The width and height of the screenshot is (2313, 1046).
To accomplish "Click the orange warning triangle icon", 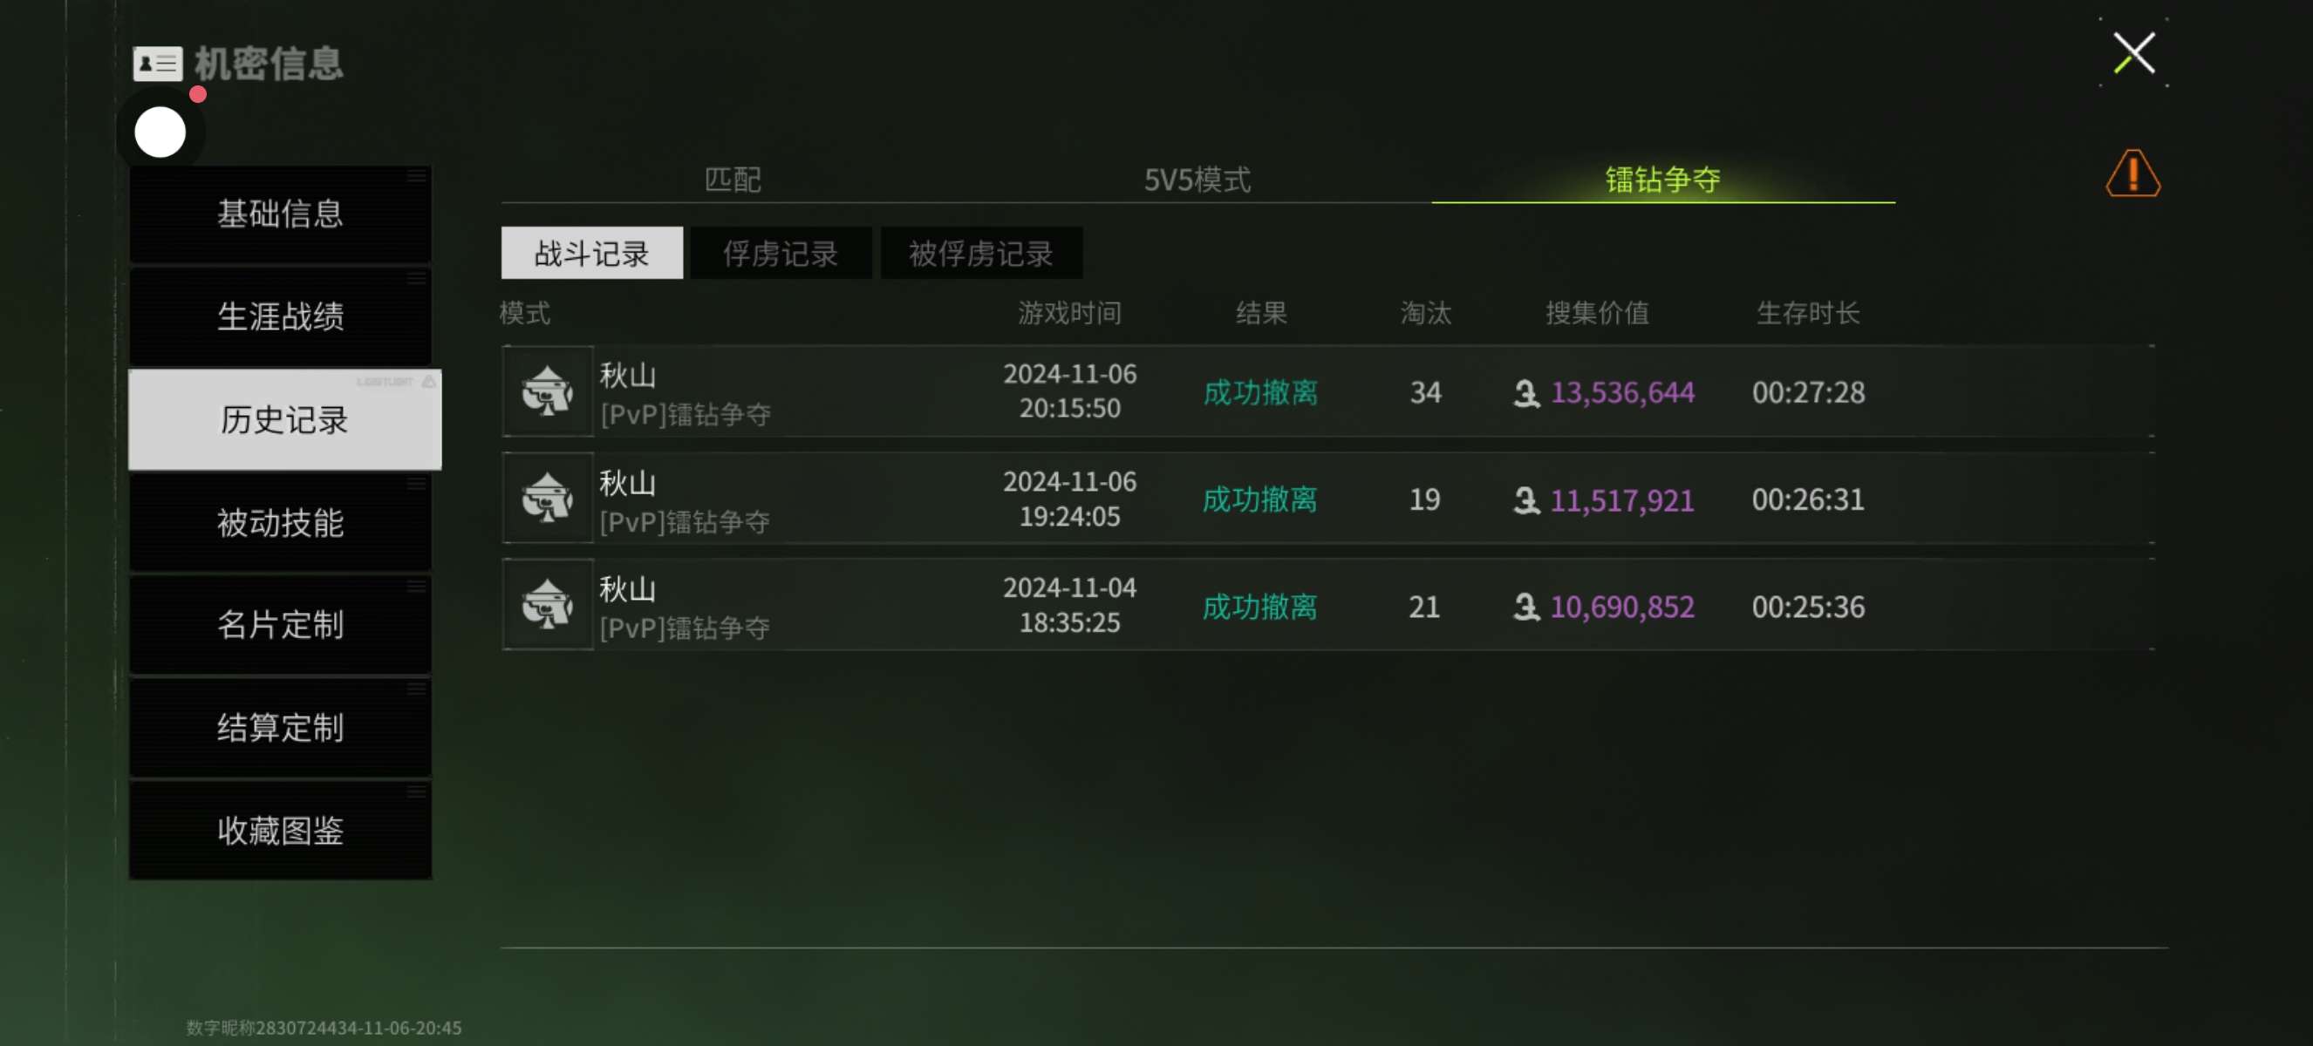I will (x=2132, y=173).
